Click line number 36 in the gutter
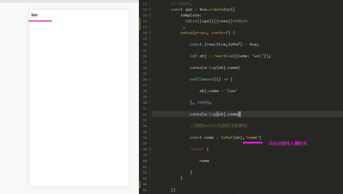Image resolution: width=343 pixels, height=194 pixels. click(145, 138)
